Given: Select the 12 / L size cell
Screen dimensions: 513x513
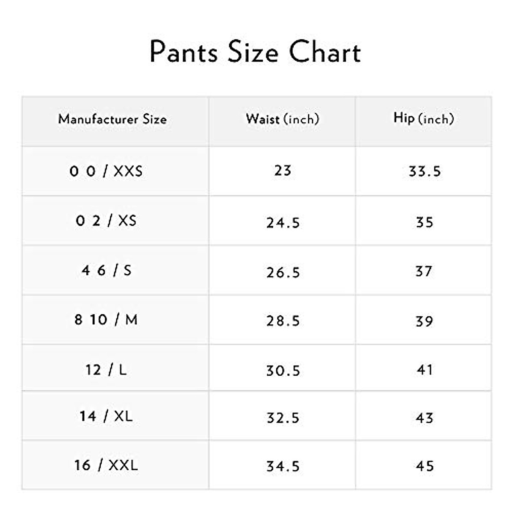Looking at the screenshot, I should [x=106, y=370].
